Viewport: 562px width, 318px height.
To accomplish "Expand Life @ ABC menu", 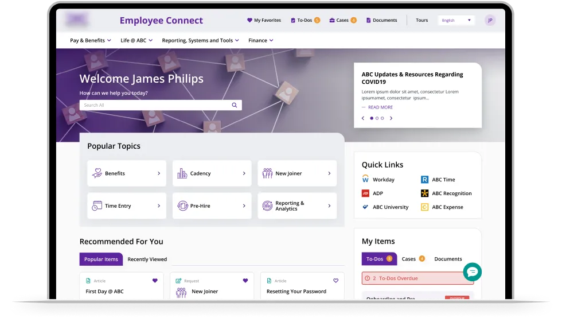I will [x=136, y=41].
